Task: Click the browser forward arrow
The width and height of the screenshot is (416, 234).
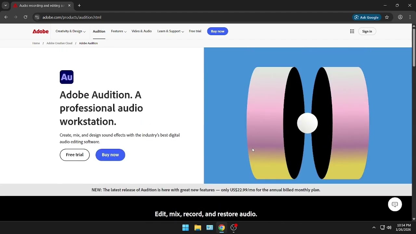Action: tap(16, 17)
